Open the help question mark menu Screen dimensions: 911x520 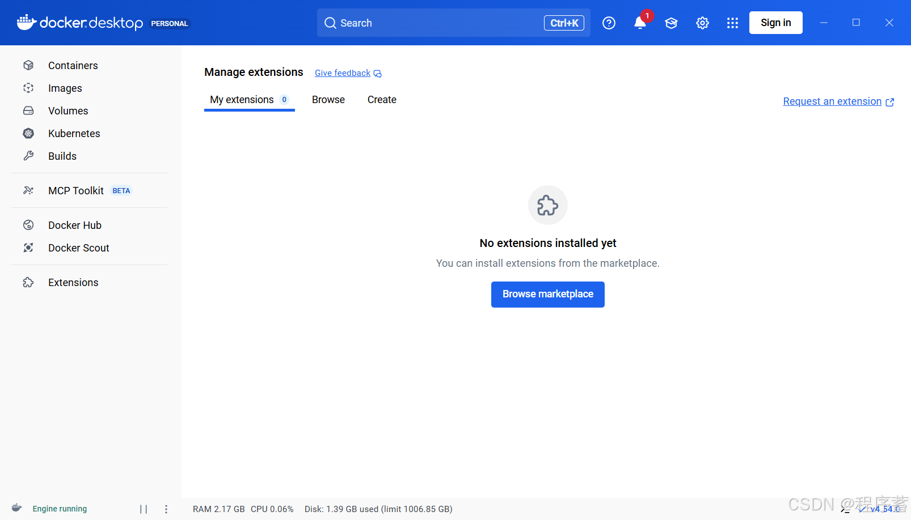pyautogui.click(x=609, y=23)
